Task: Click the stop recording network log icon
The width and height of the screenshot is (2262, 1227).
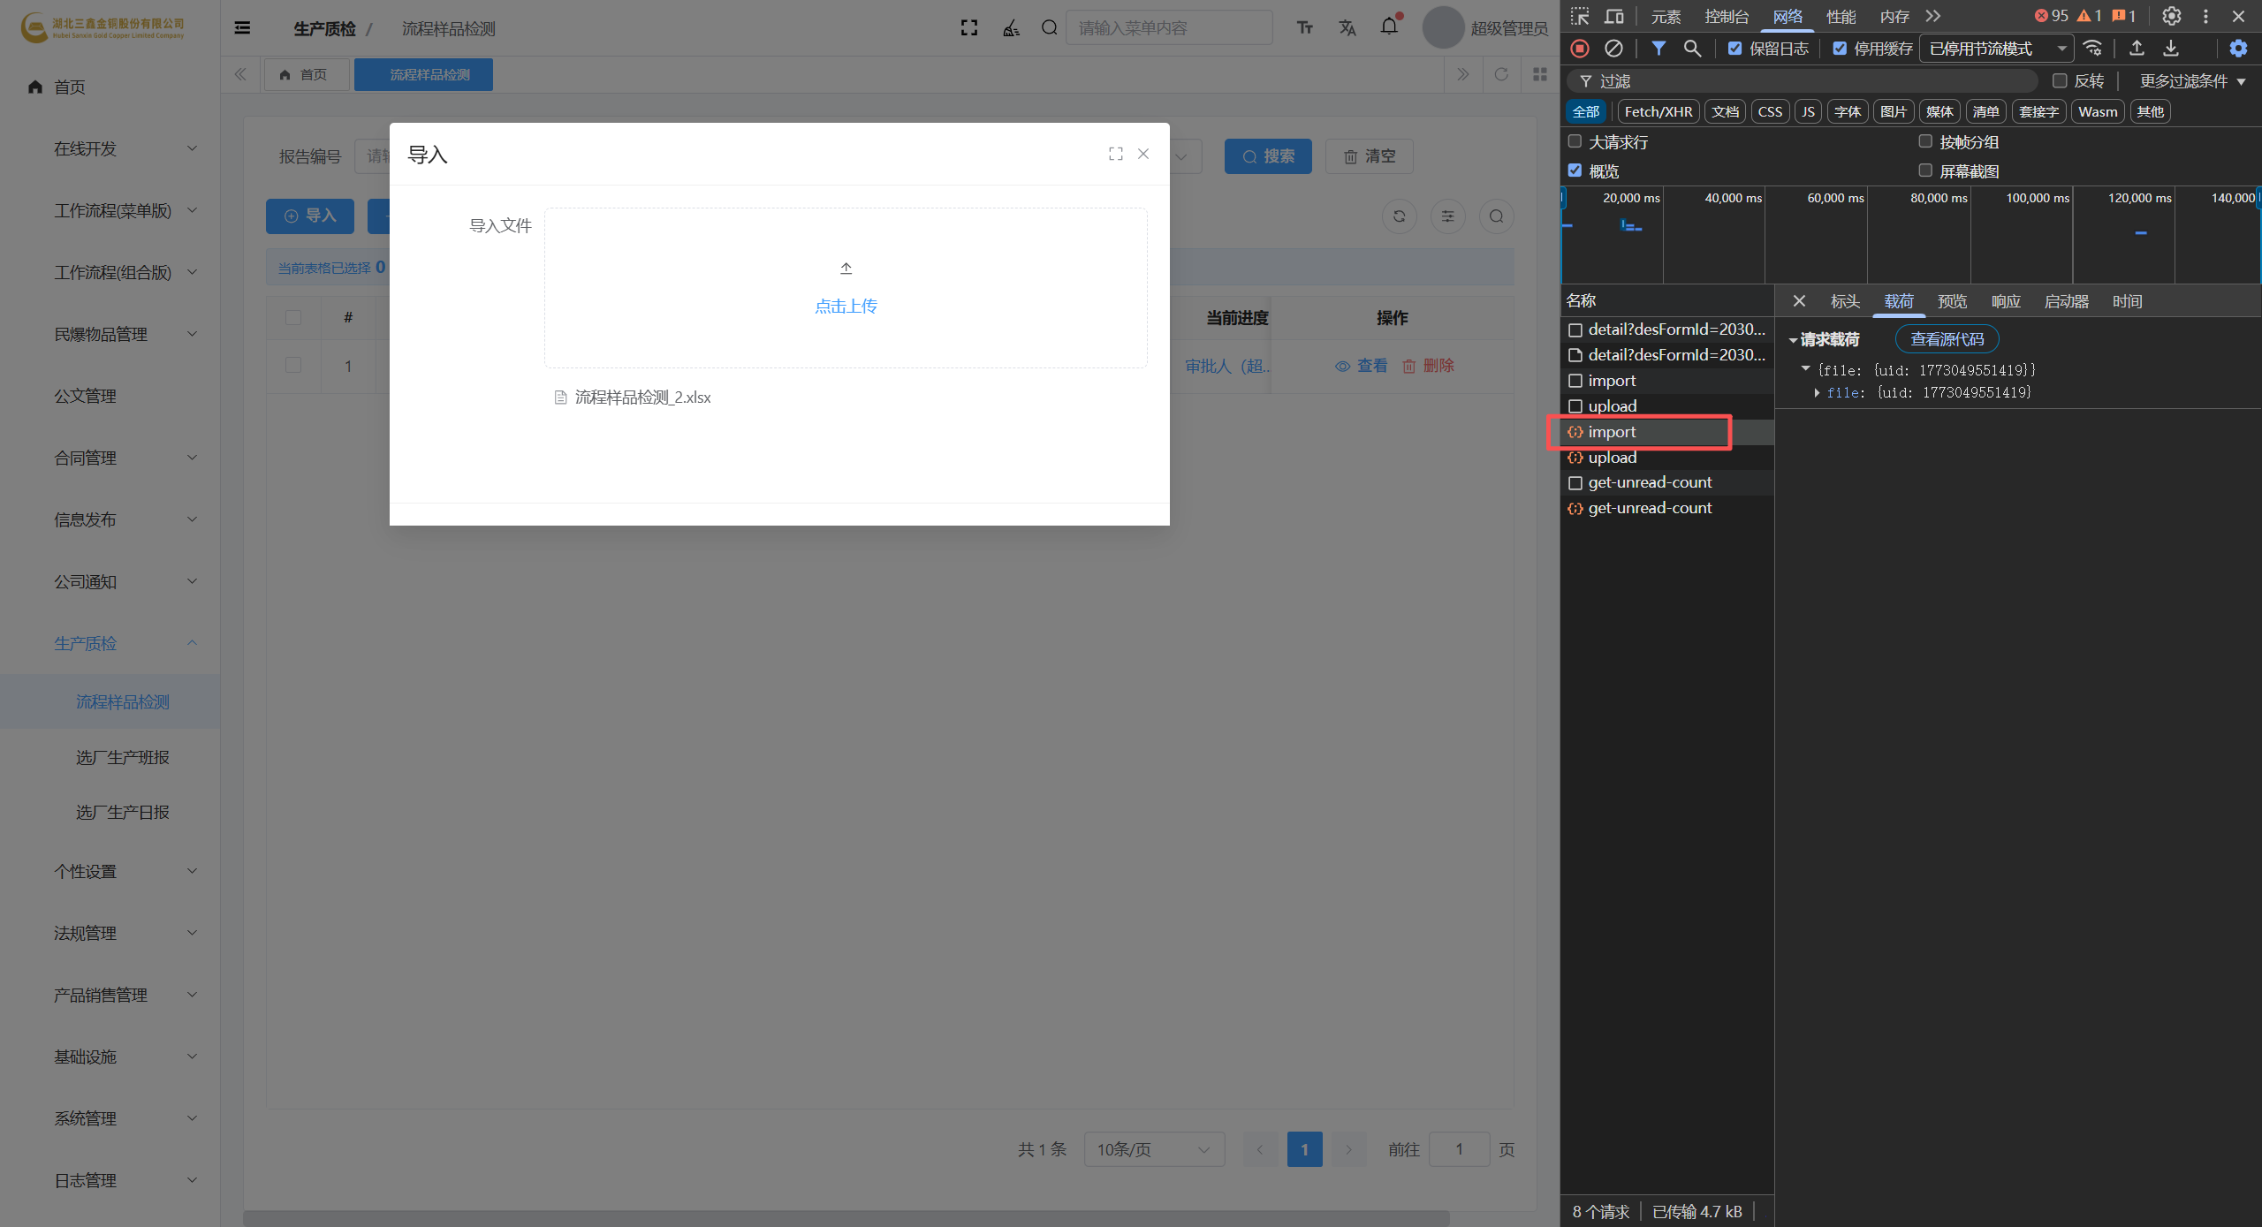Action: pyautogui.click(x=1580, y=49)
